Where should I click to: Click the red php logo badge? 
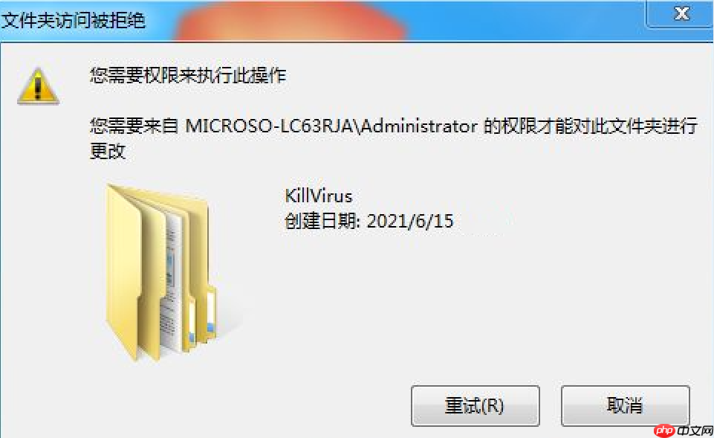point(664,431)
